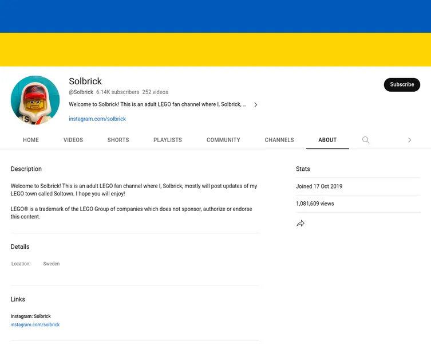Open instagram.com/solbrick in Links section

tap(35, 325)
